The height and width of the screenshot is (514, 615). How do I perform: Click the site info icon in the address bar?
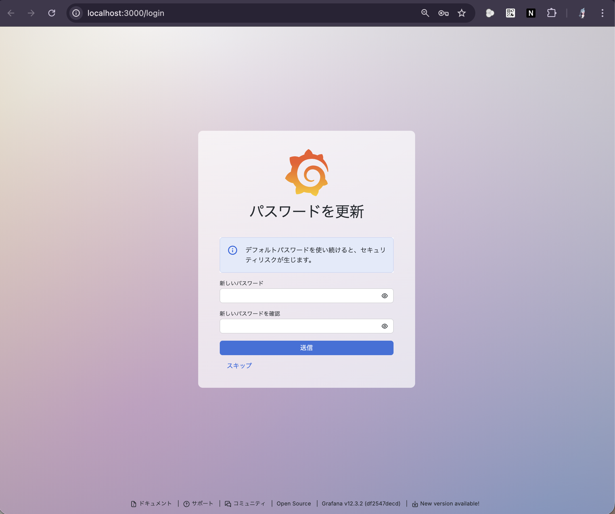pyautogui.click(x=76, y=13)
